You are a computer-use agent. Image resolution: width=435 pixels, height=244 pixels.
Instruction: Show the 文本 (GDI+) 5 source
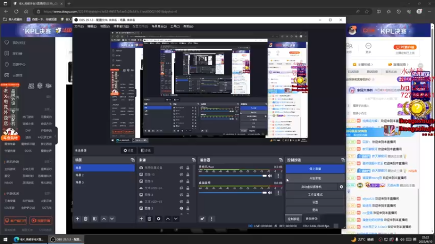[181, 202]
